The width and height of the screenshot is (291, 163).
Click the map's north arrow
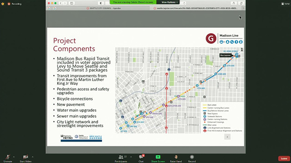[242, 49]
